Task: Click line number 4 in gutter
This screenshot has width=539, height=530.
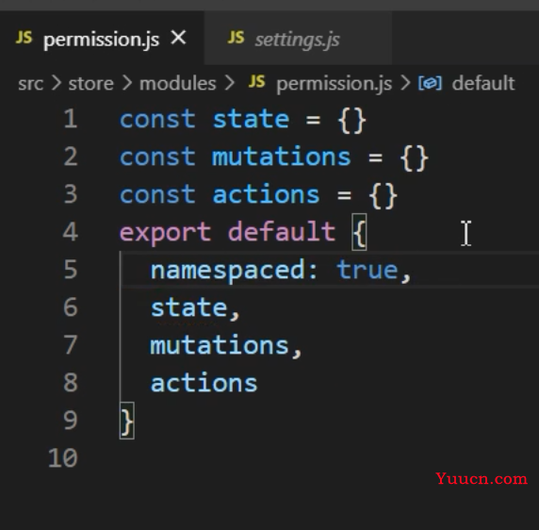Action: point(71,231)
